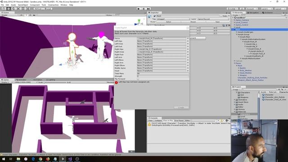Expand the Game_Camera hierarchy node
288x162 pixels.
pyautogui.click(x=234, y=20)
